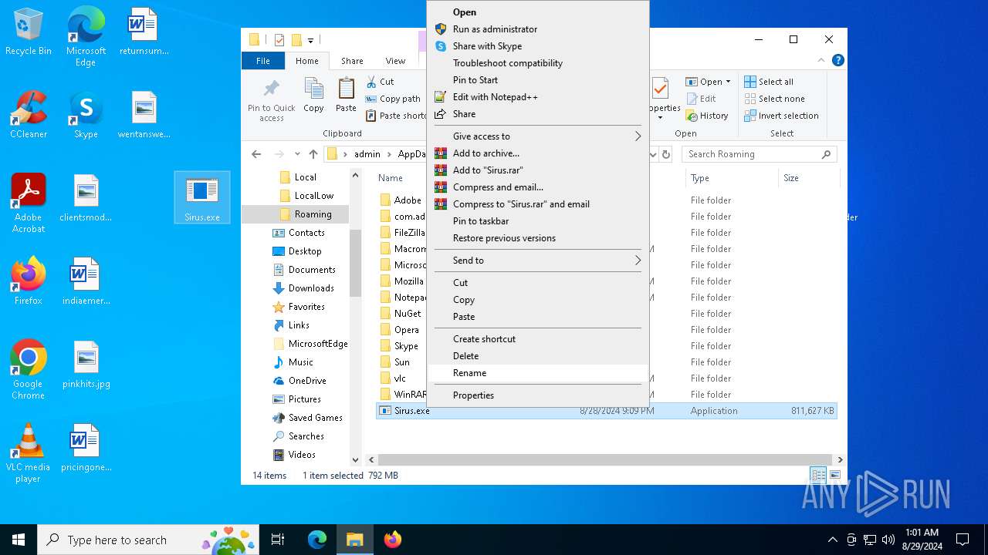
Task: Choose Add to "Sirus.rar"
Action: [x=538, y=170]
